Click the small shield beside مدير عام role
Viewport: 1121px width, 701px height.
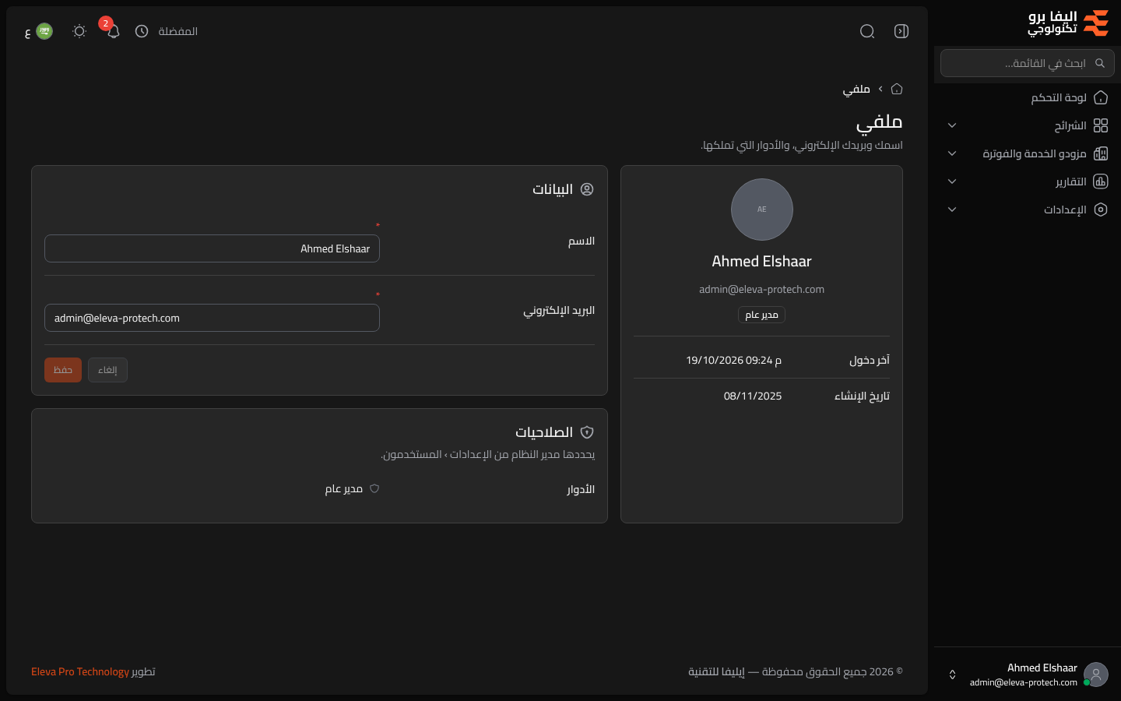tap(374, 488)
